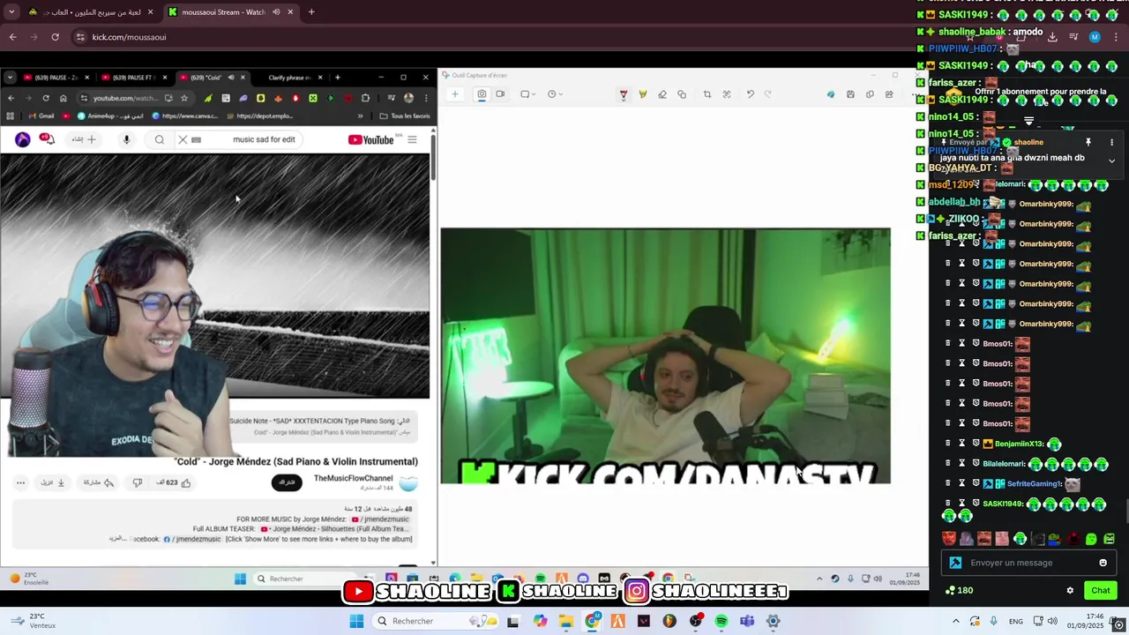Open the Anime4up bookmark
This screenshot has height=635, width=1129.
pyautogui.click(x=110, y=116)
